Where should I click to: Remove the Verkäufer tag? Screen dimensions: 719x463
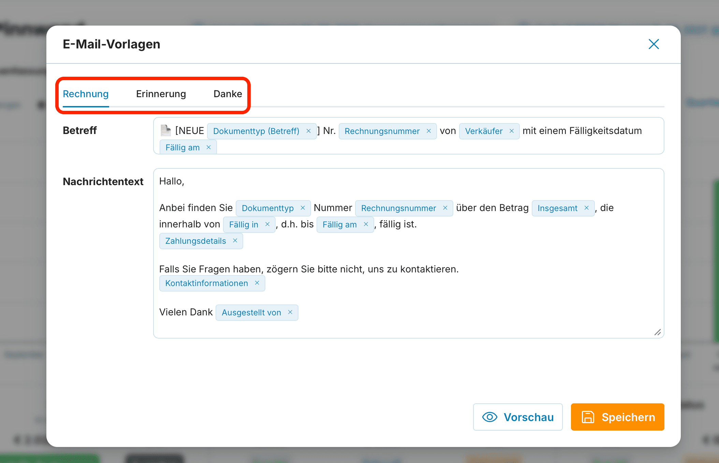point(512,131)
